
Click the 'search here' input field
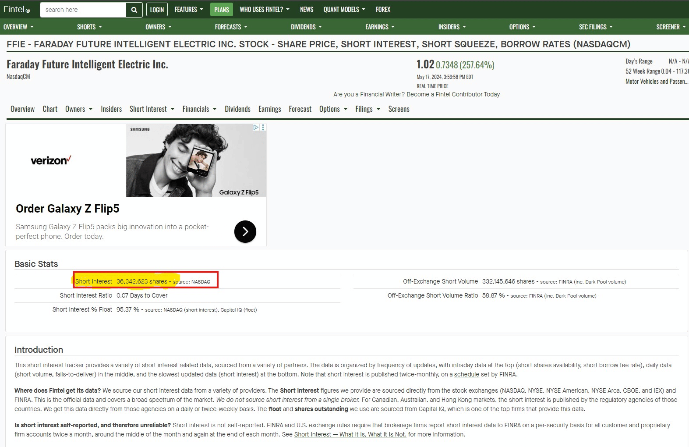point(83,10)
